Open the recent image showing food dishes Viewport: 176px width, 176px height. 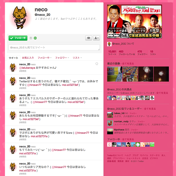click(130, 74)
